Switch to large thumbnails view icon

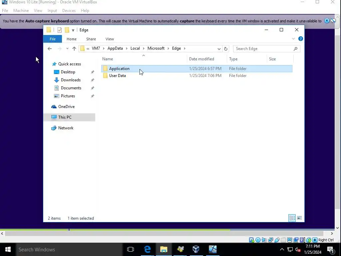pos(299,218)
